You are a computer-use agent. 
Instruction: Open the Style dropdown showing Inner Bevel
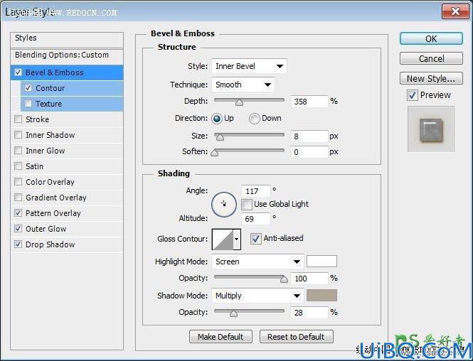[249, 66]
